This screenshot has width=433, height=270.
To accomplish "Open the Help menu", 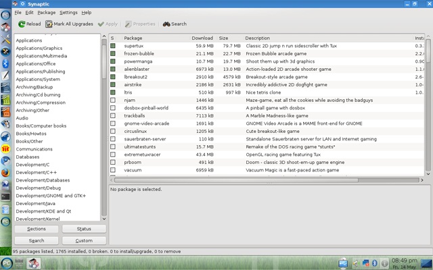I will (87, 12).
